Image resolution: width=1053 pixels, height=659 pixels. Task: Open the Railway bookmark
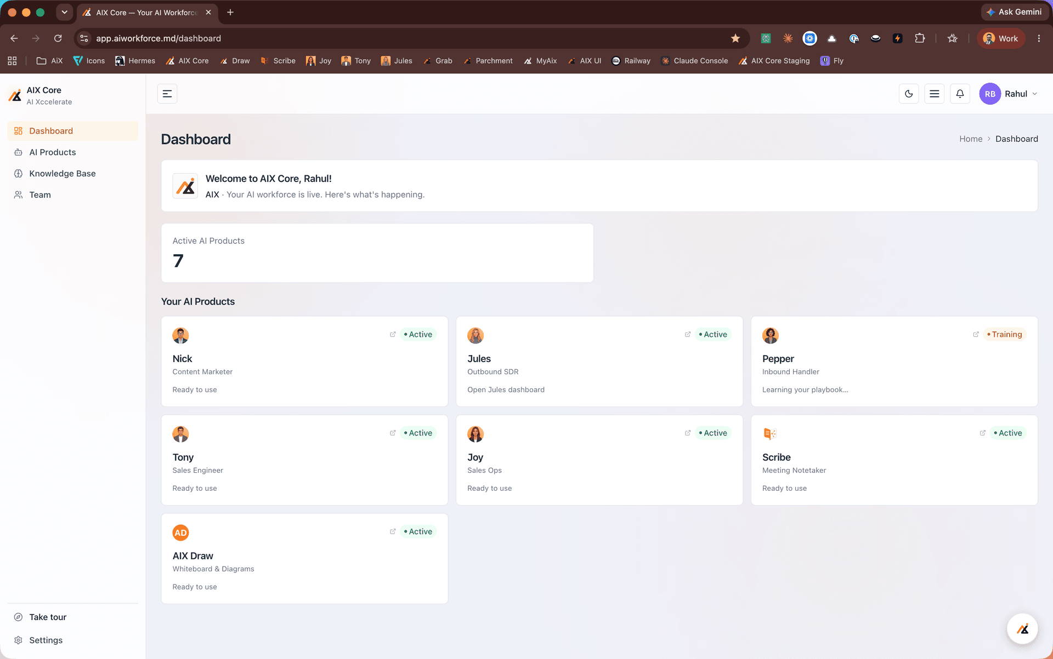[631, 61]
